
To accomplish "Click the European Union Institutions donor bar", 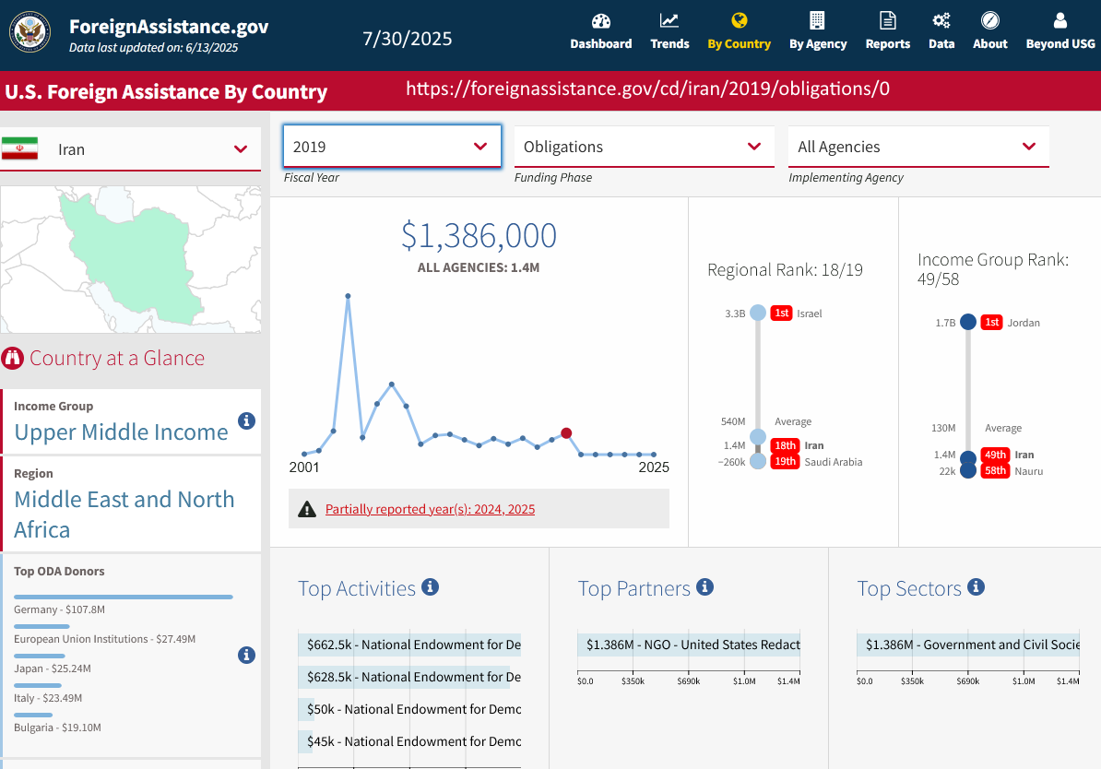I will 42,626.
